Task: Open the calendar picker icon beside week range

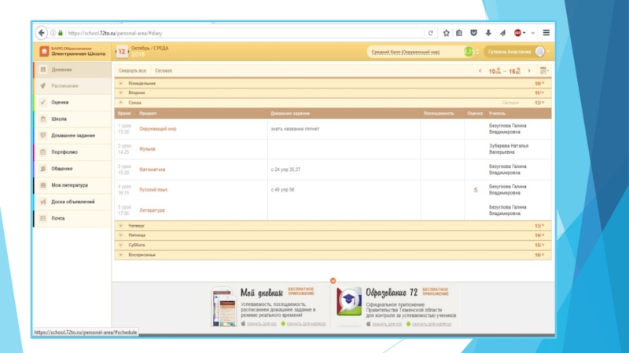Action: click(543, 71)
